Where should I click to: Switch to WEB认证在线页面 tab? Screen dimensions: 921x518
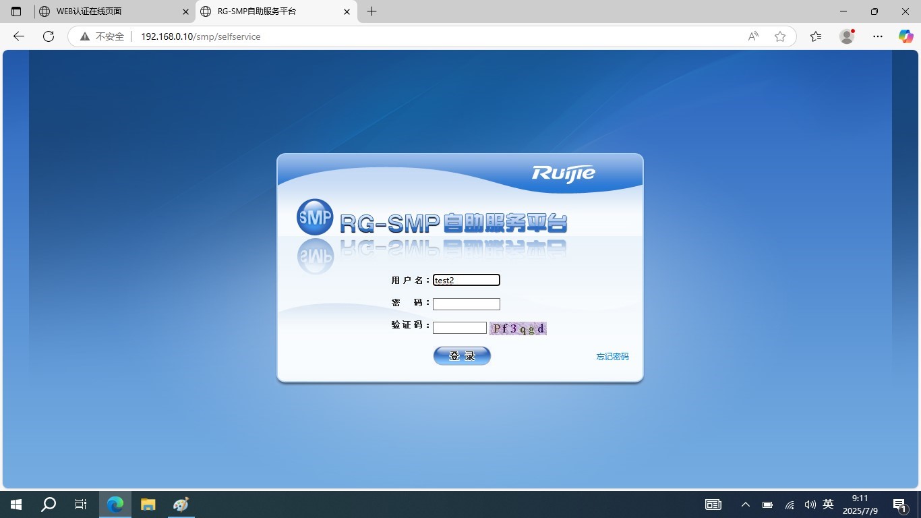111,11
